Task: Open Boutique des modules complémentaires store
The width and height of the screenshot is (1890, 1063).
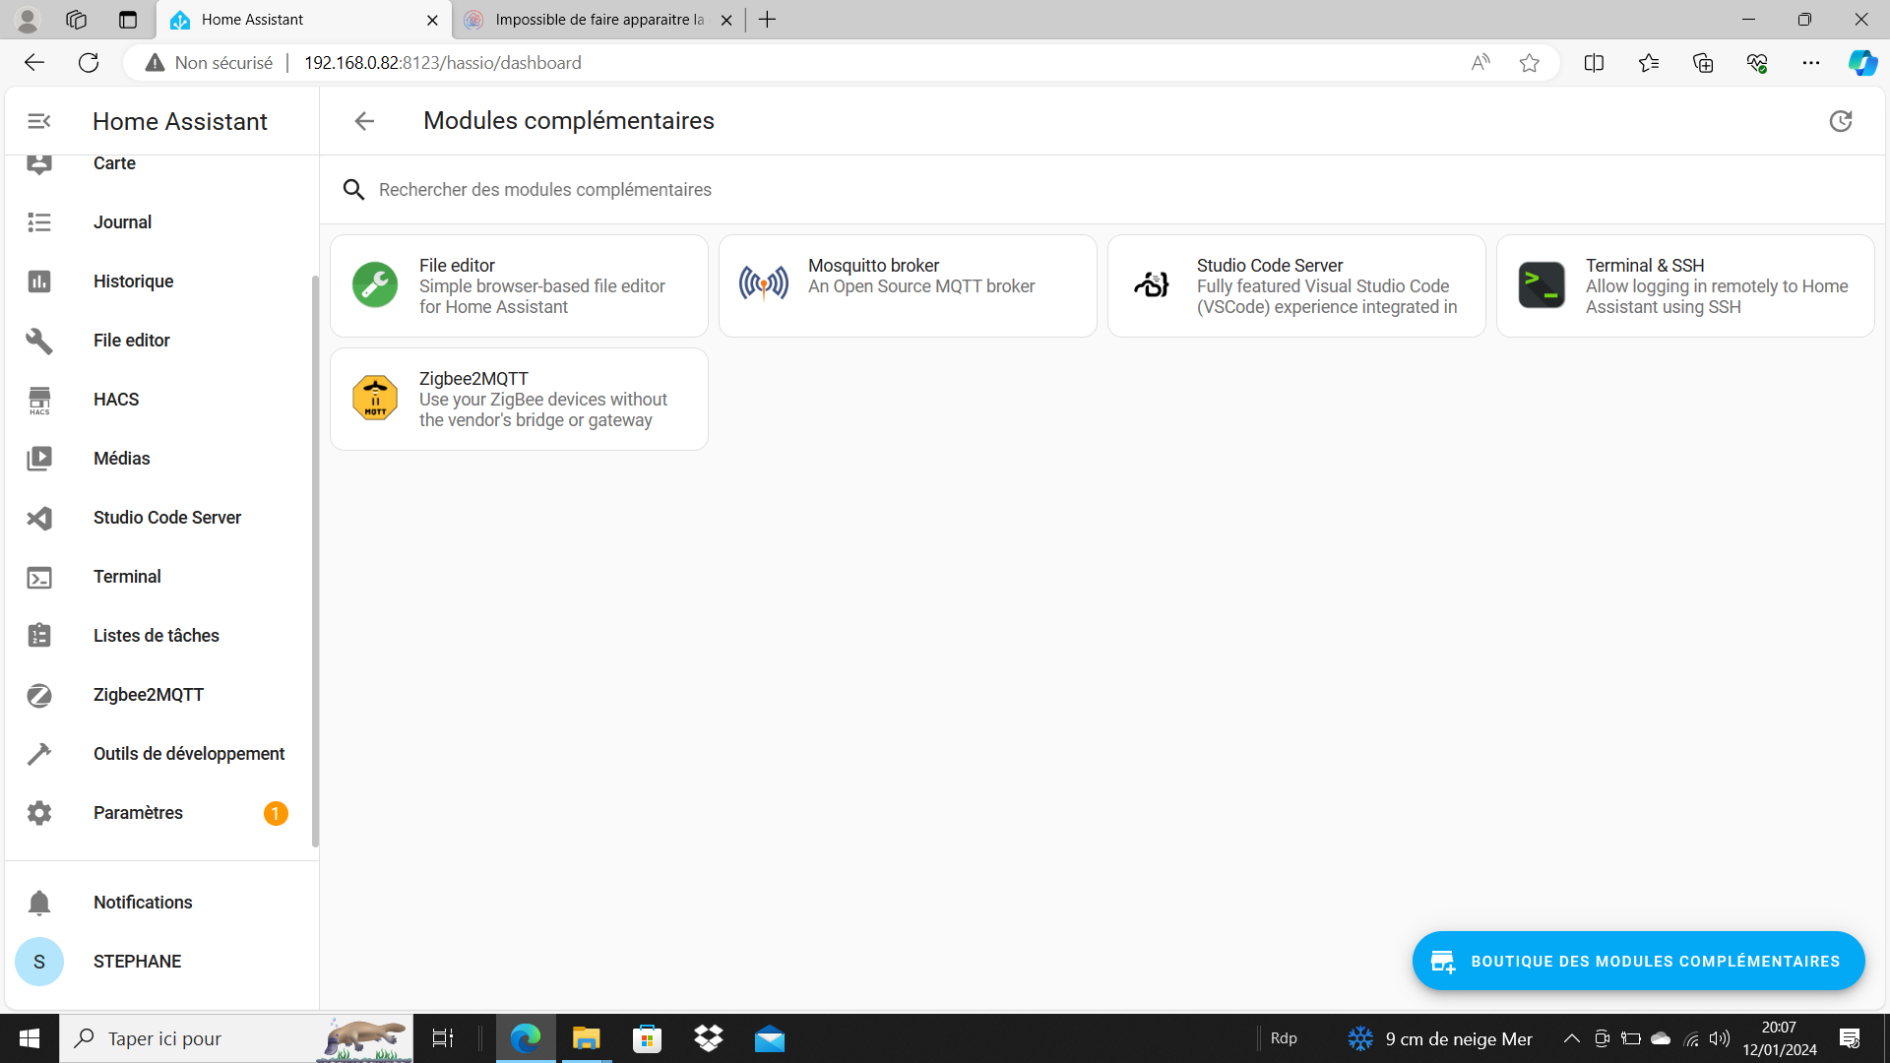Action: pyautogui.click(x=1638, y=961)
